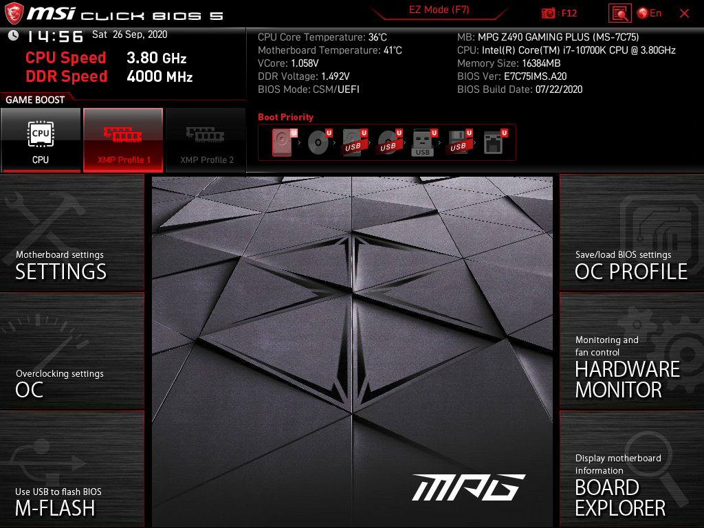704x528 pixels.
Task: Close the BIOS with the red X
Action: click(684, 14)
